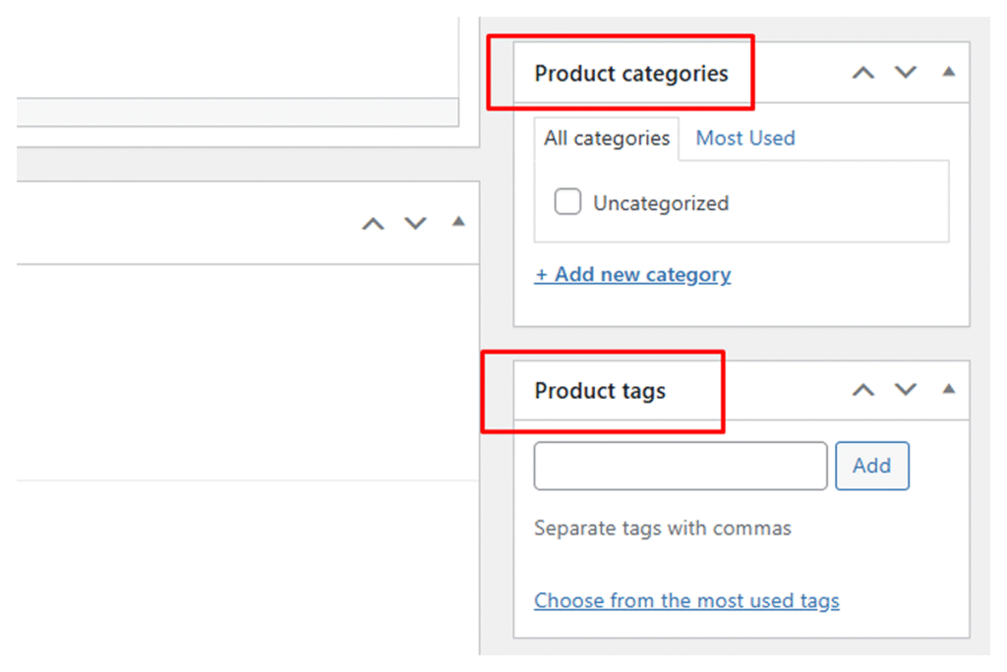Click the Product categories heading

631,74
